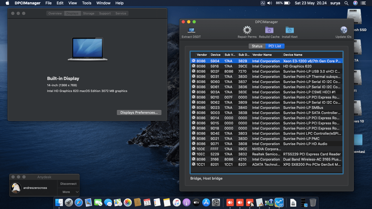Screen dimensions: 372x209
Task: Select the Sunrise Point-LP Thermal subsystem row
Action: tap(266, 76)
